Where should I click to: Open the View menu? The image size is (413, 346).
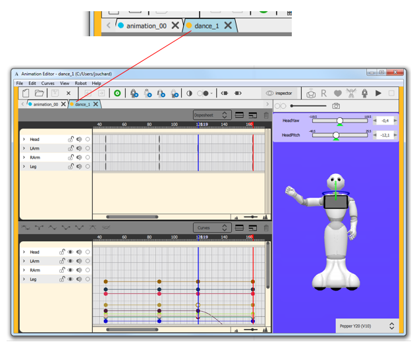click(65, 83)
